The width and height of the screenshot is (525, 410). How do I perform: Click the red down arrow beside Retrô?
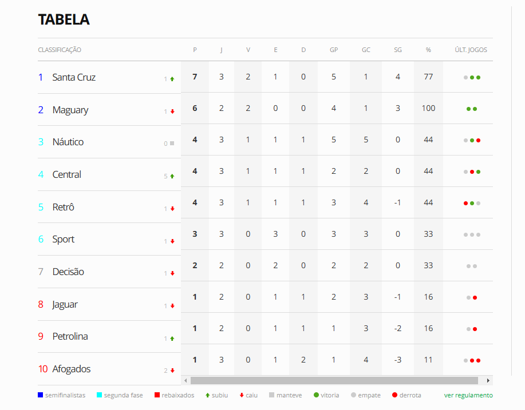172,209
